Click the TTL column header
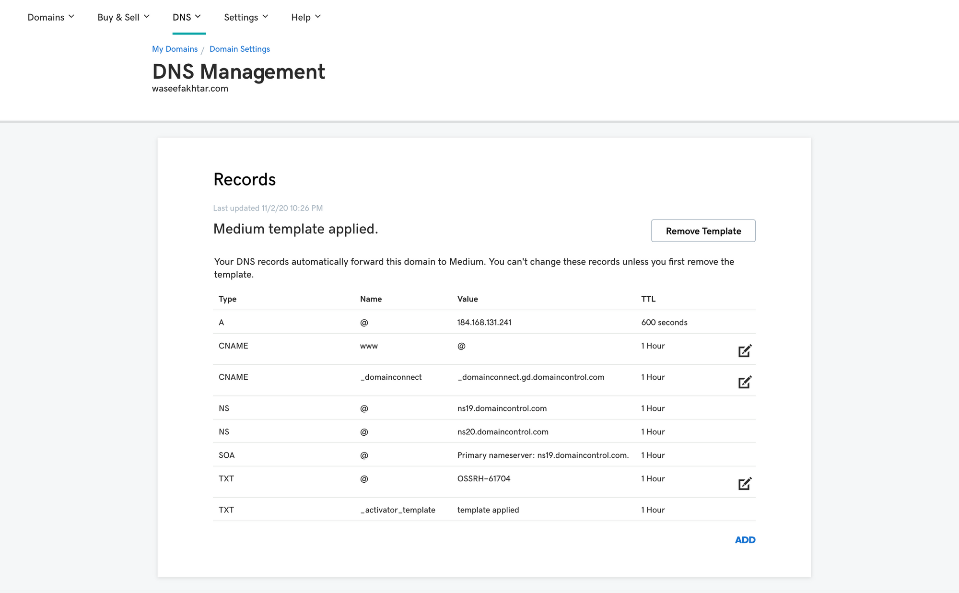This screenshot has width=959, height=593. coord(648,299)
